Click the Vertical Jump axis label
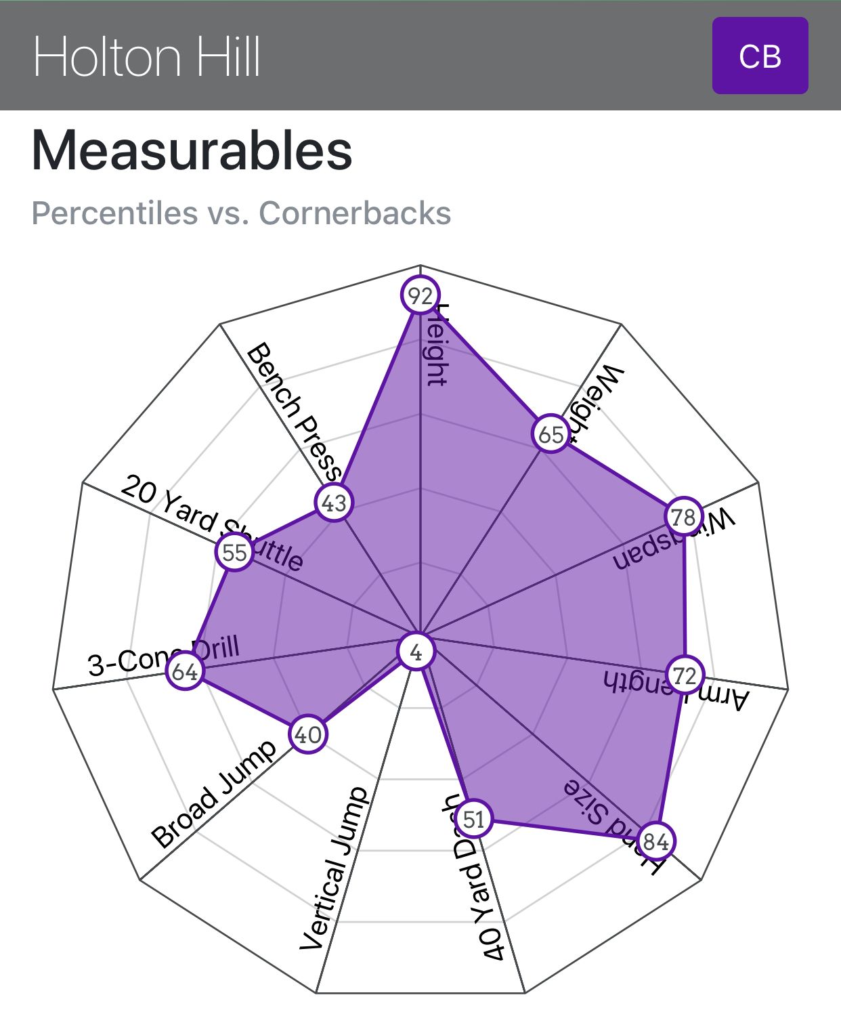Image resolution: width=841 pixels, height=1033 pixels. click(x=335, y=869)
